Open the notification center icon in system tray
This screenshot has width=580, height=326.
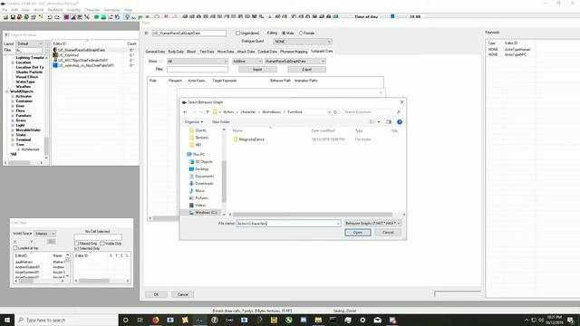click(x=571, y=320)
